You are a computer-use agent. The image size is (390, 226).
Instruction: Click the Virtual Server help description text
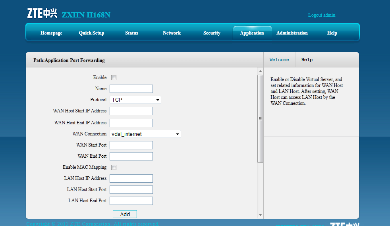(307, 91)
